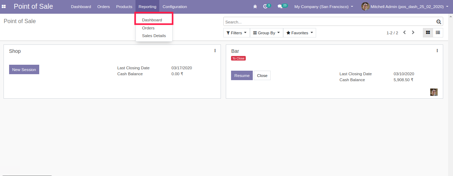Image resolution: width=453 pixels, height=176 pixels.
Task: Click the Reporting menu
Action: click(147, 7)
